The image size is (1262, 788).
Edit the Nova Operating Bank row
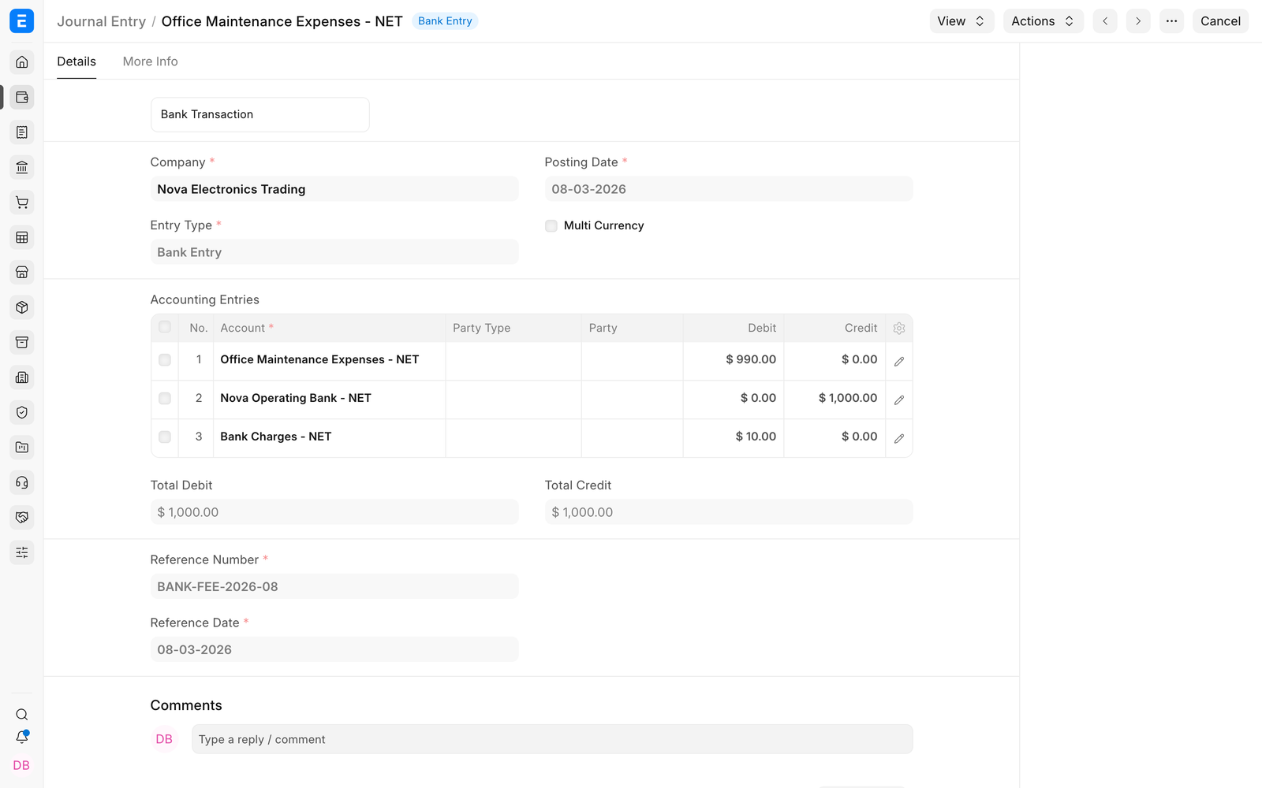pos(899,399)
